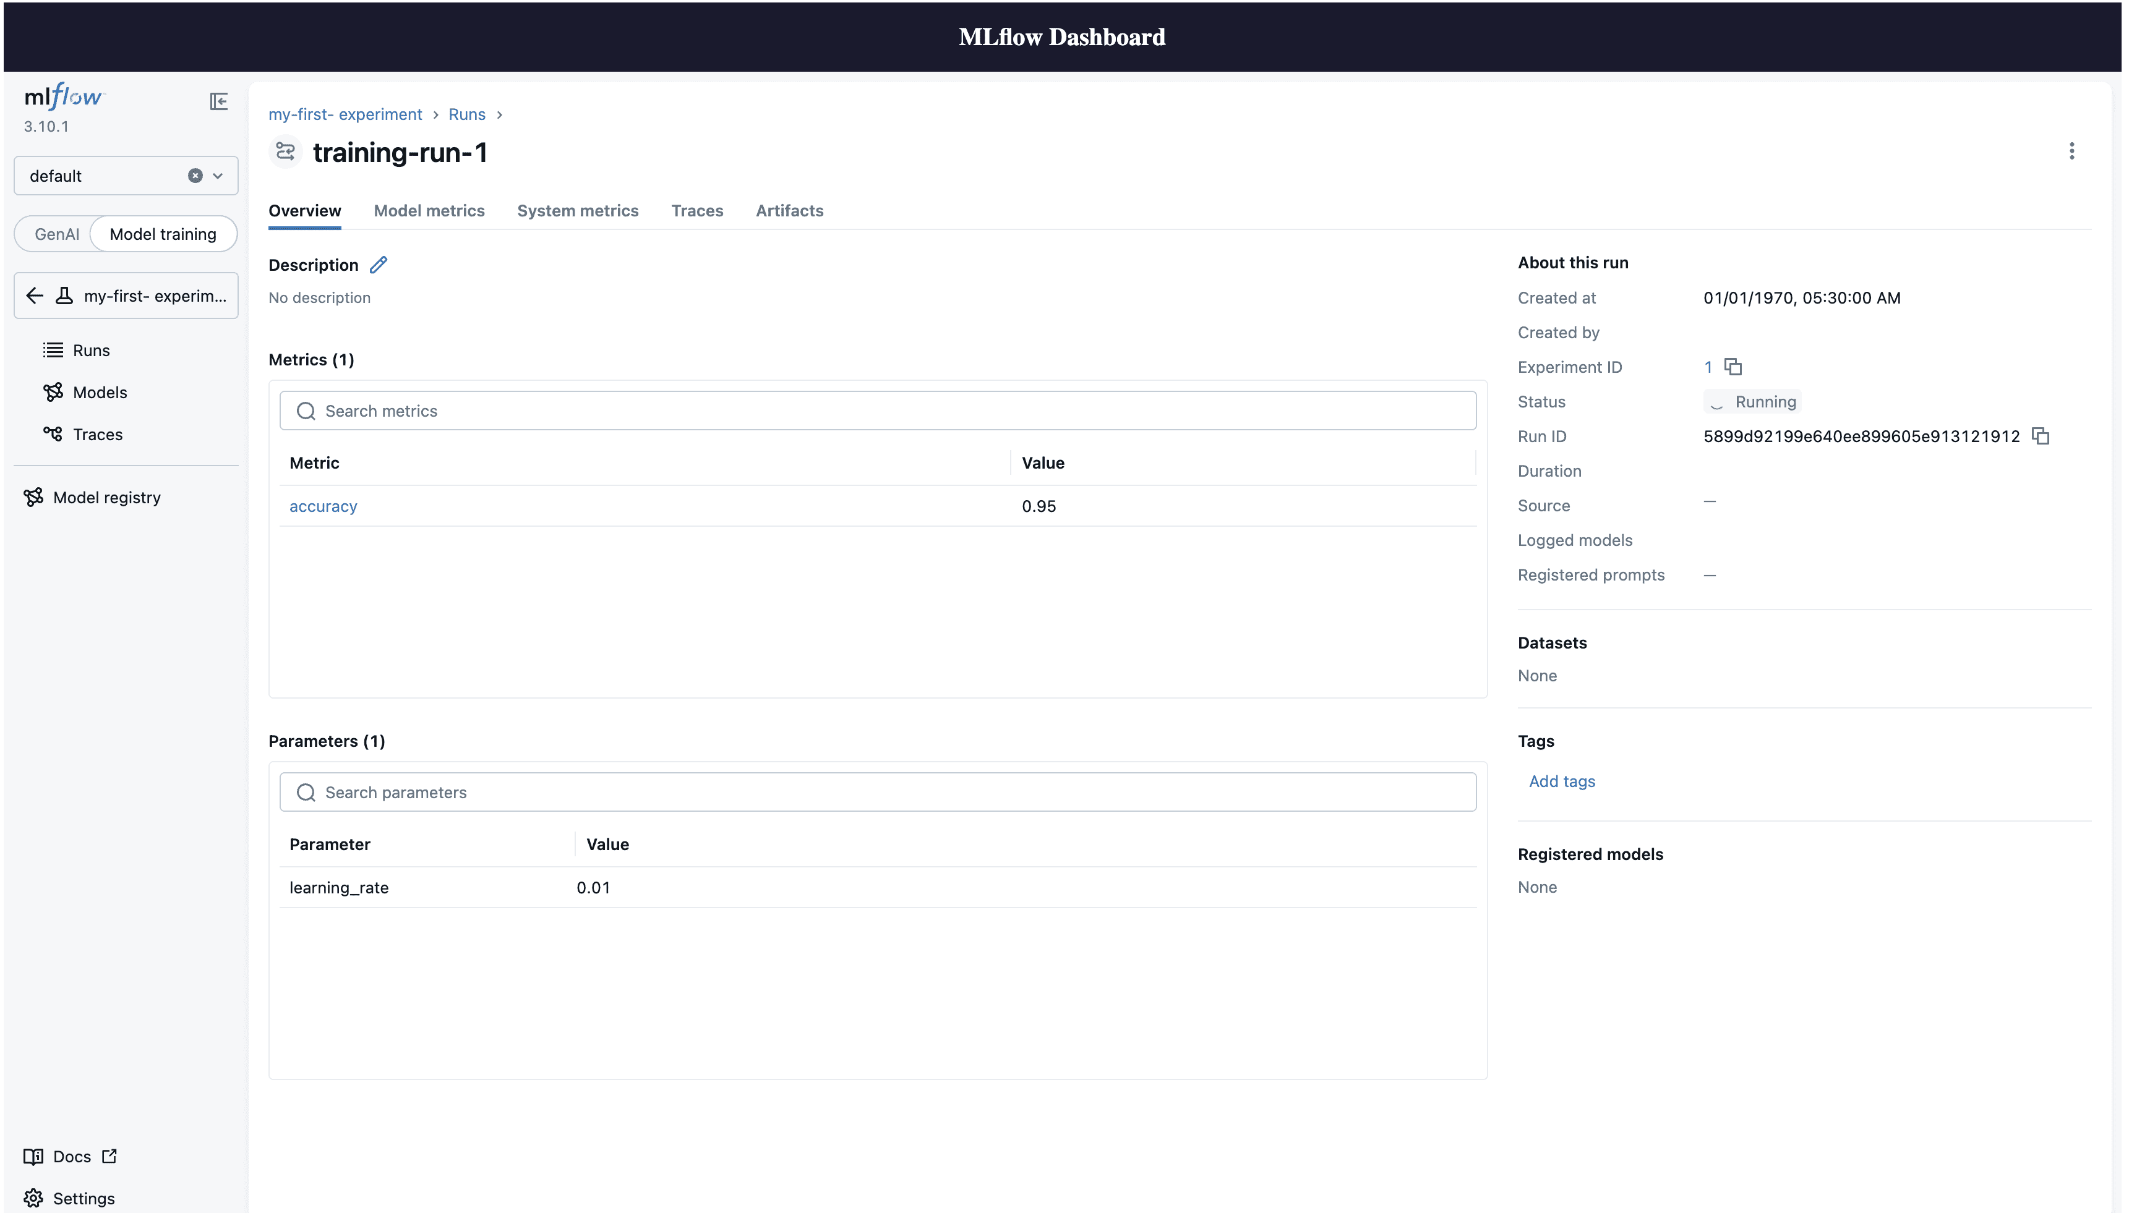The height and width of the screenshot is (1213, 2129).
Task: Click the 0.95 accuracy value
Action: 1039,506
